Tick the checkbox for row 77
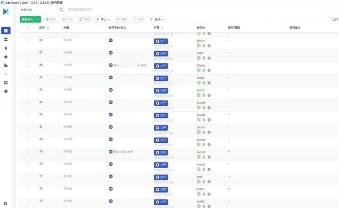The width and height of the screenshot is (339, 208). point(28,177)
